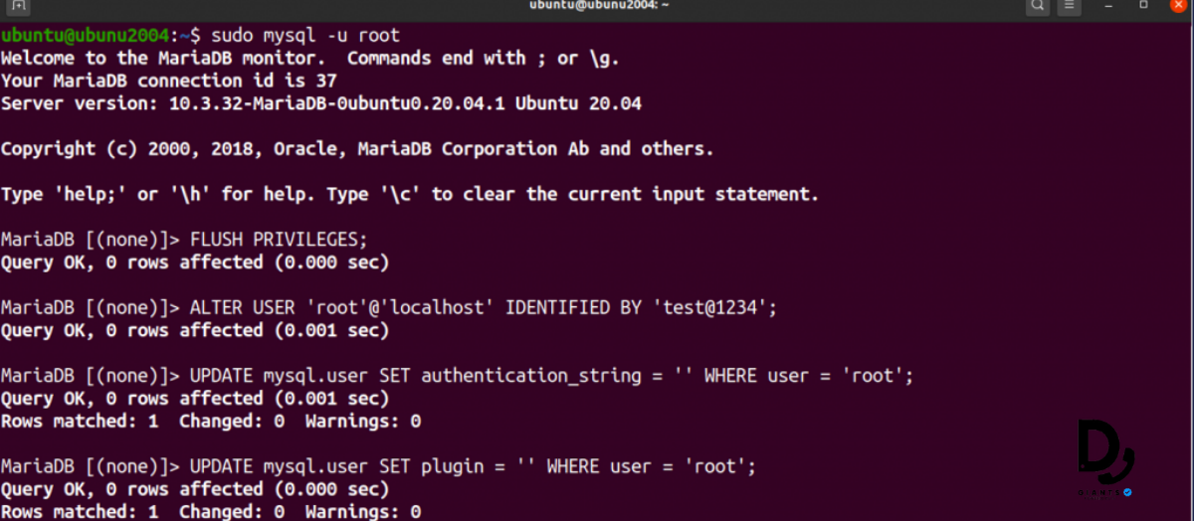Viewport: 1194px width, 521px height.
Task: Click the MariaDB connection id is 37 line
Action: pyautogui.click(x=169, y=81)
